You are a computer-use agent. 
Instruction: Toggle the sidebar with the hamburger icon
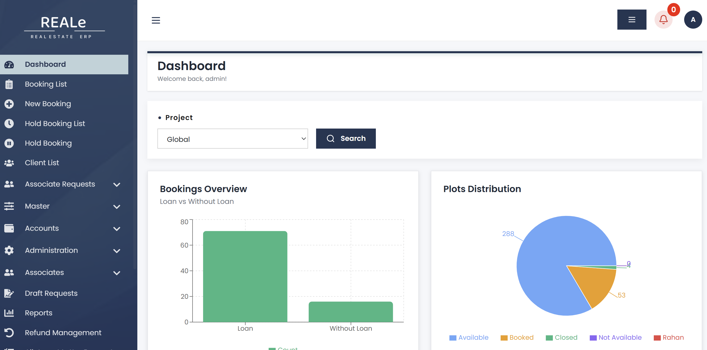point(156,20)
